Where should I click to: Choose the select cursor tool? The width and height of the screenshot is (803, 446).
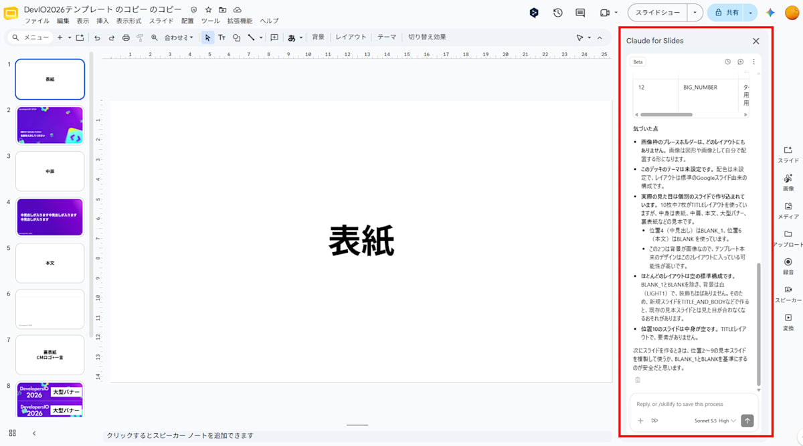point(207,37)
